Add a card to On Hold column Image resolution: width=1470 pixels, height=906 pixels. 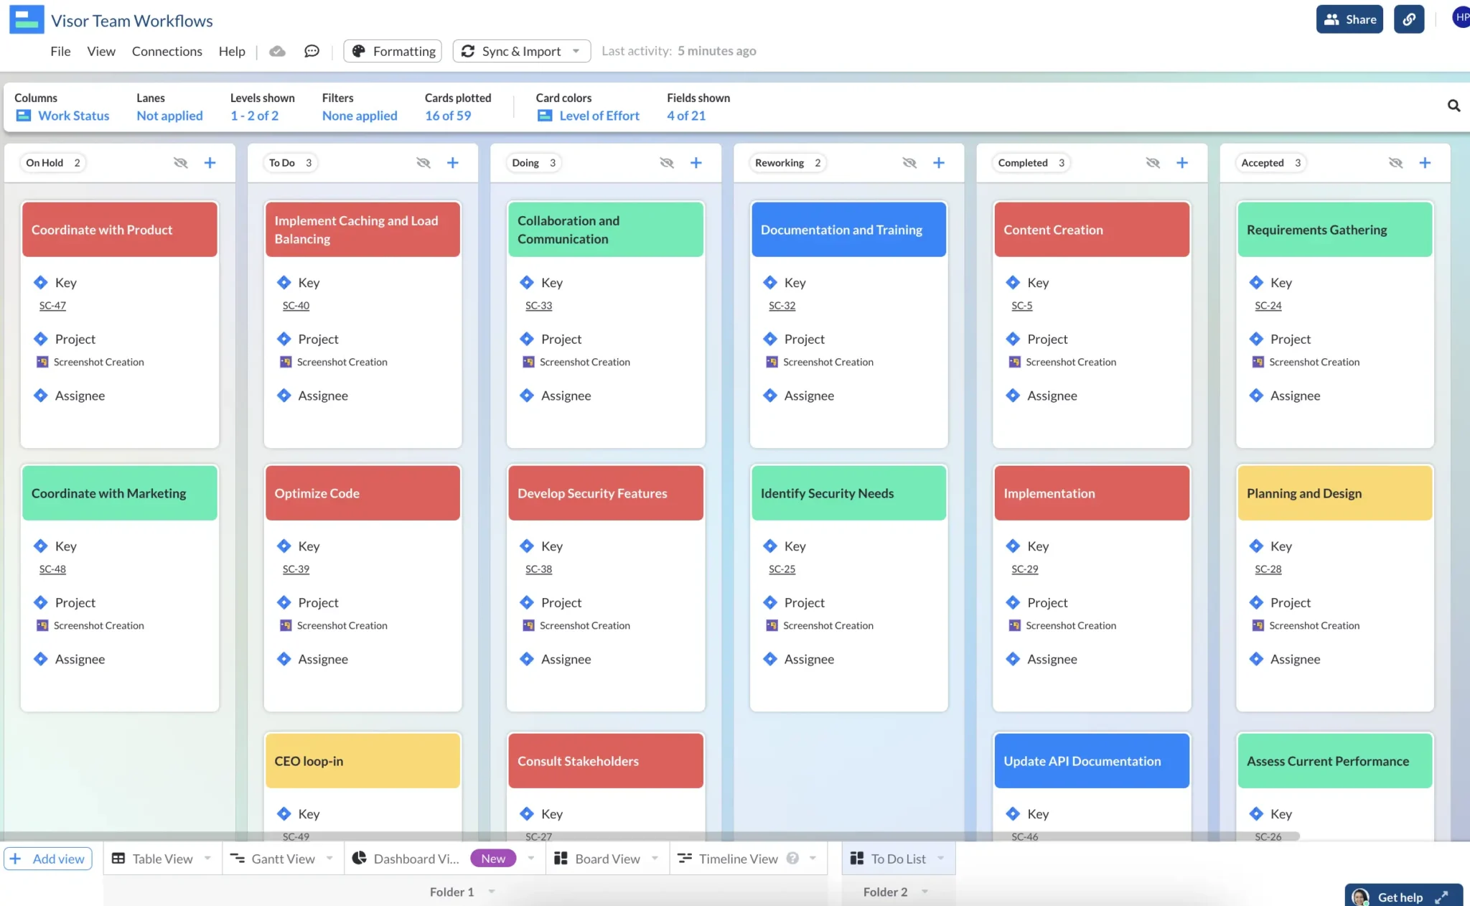point(210,163)
